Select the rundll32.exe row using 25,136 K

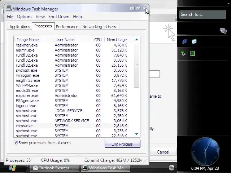coord(72,65)
